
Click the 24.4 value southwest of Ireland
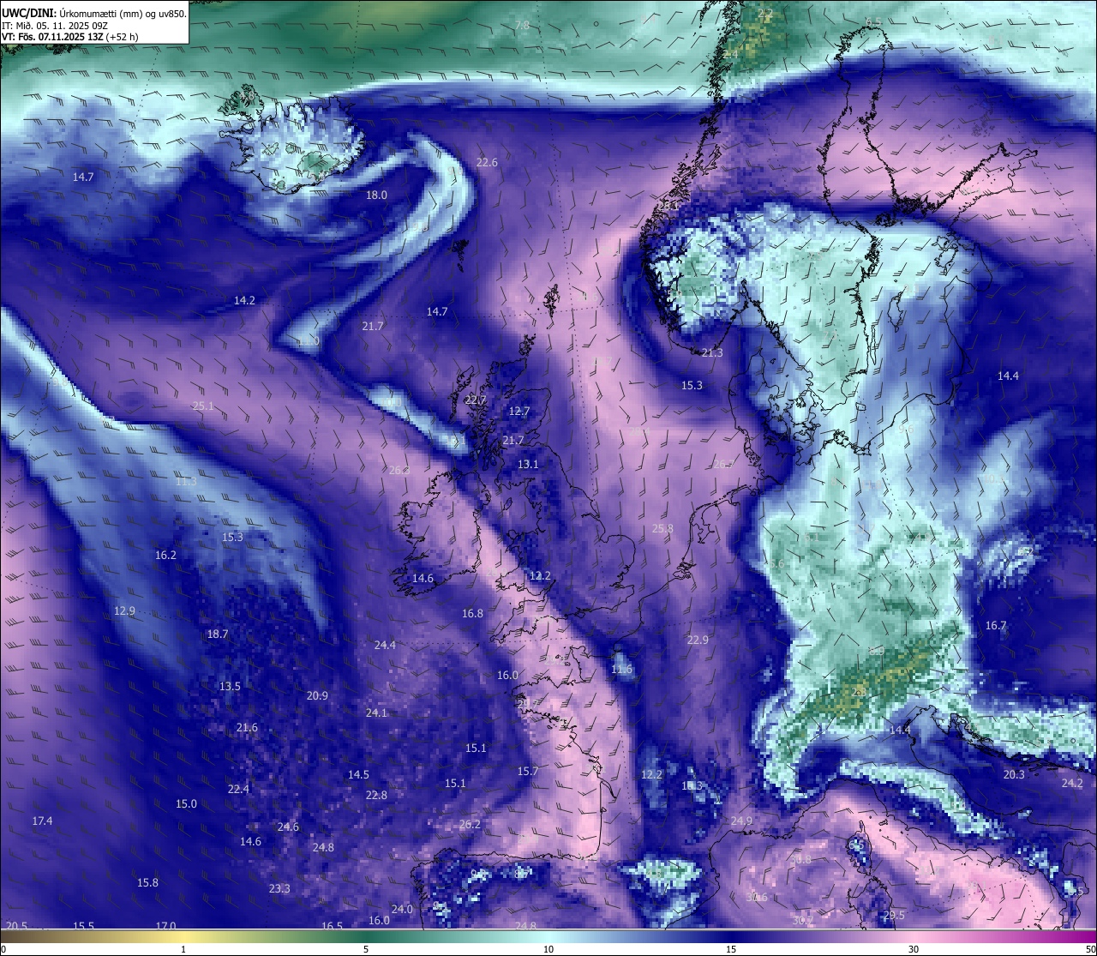[x=385, y=645]
